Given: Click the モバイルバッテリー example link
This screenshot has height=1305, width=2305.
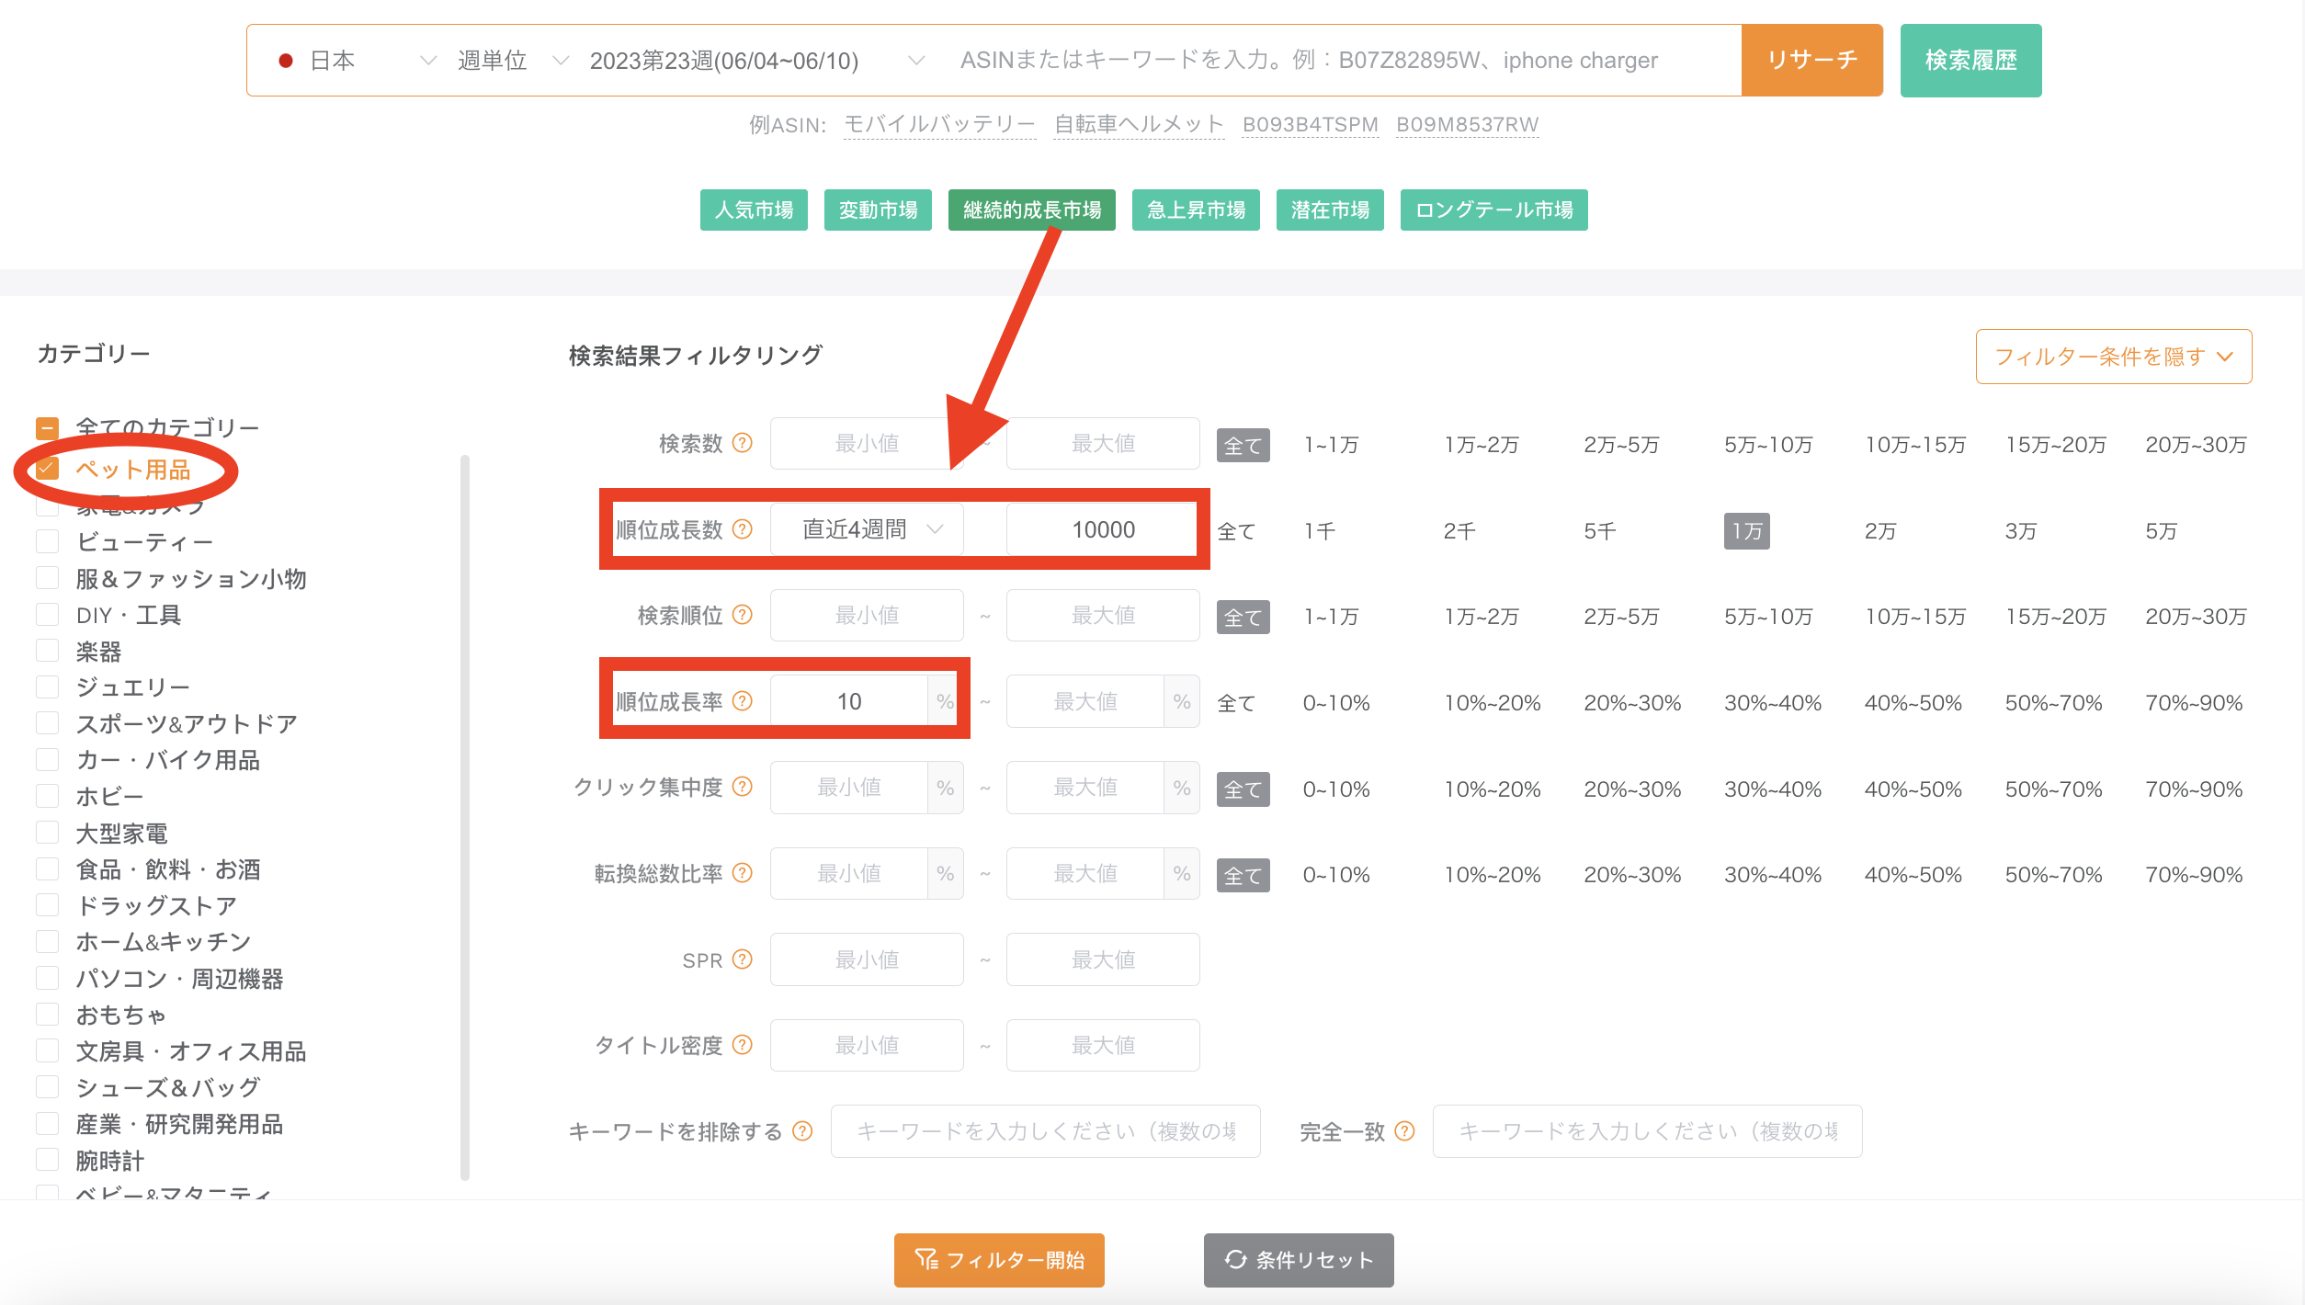Looking at the screenshot, I should click(x=939, y=125).
